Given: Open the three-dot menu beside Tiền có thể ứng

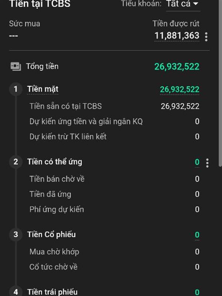Looking at the screenshot, I should (207, 163).
